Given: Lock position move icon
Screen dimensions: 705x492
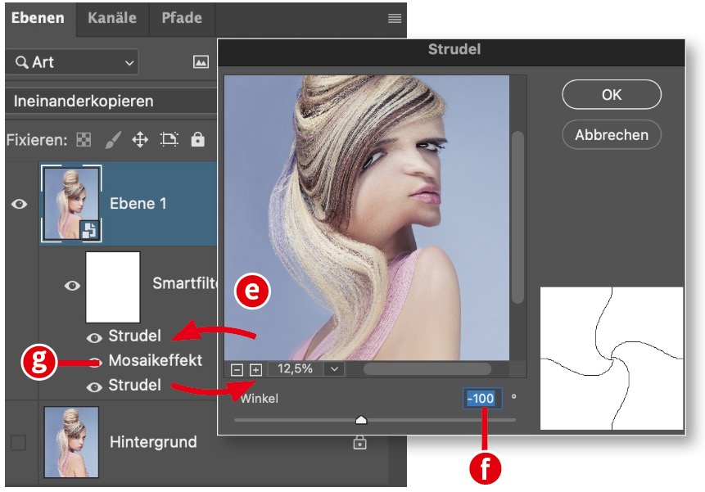Looking at the screenshot, I should click(x=140, y=140).
